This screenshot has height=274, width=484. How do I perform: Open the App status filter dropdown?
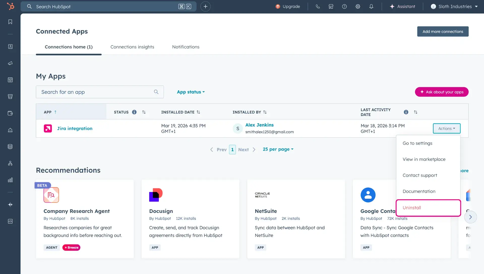point(191,92)
